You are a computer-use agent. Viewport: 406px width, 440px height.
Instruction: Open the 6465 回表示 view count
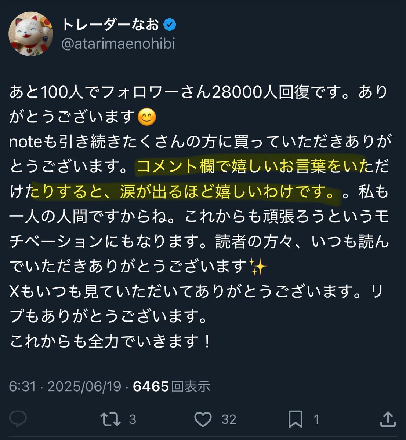(x=171, y=386)
